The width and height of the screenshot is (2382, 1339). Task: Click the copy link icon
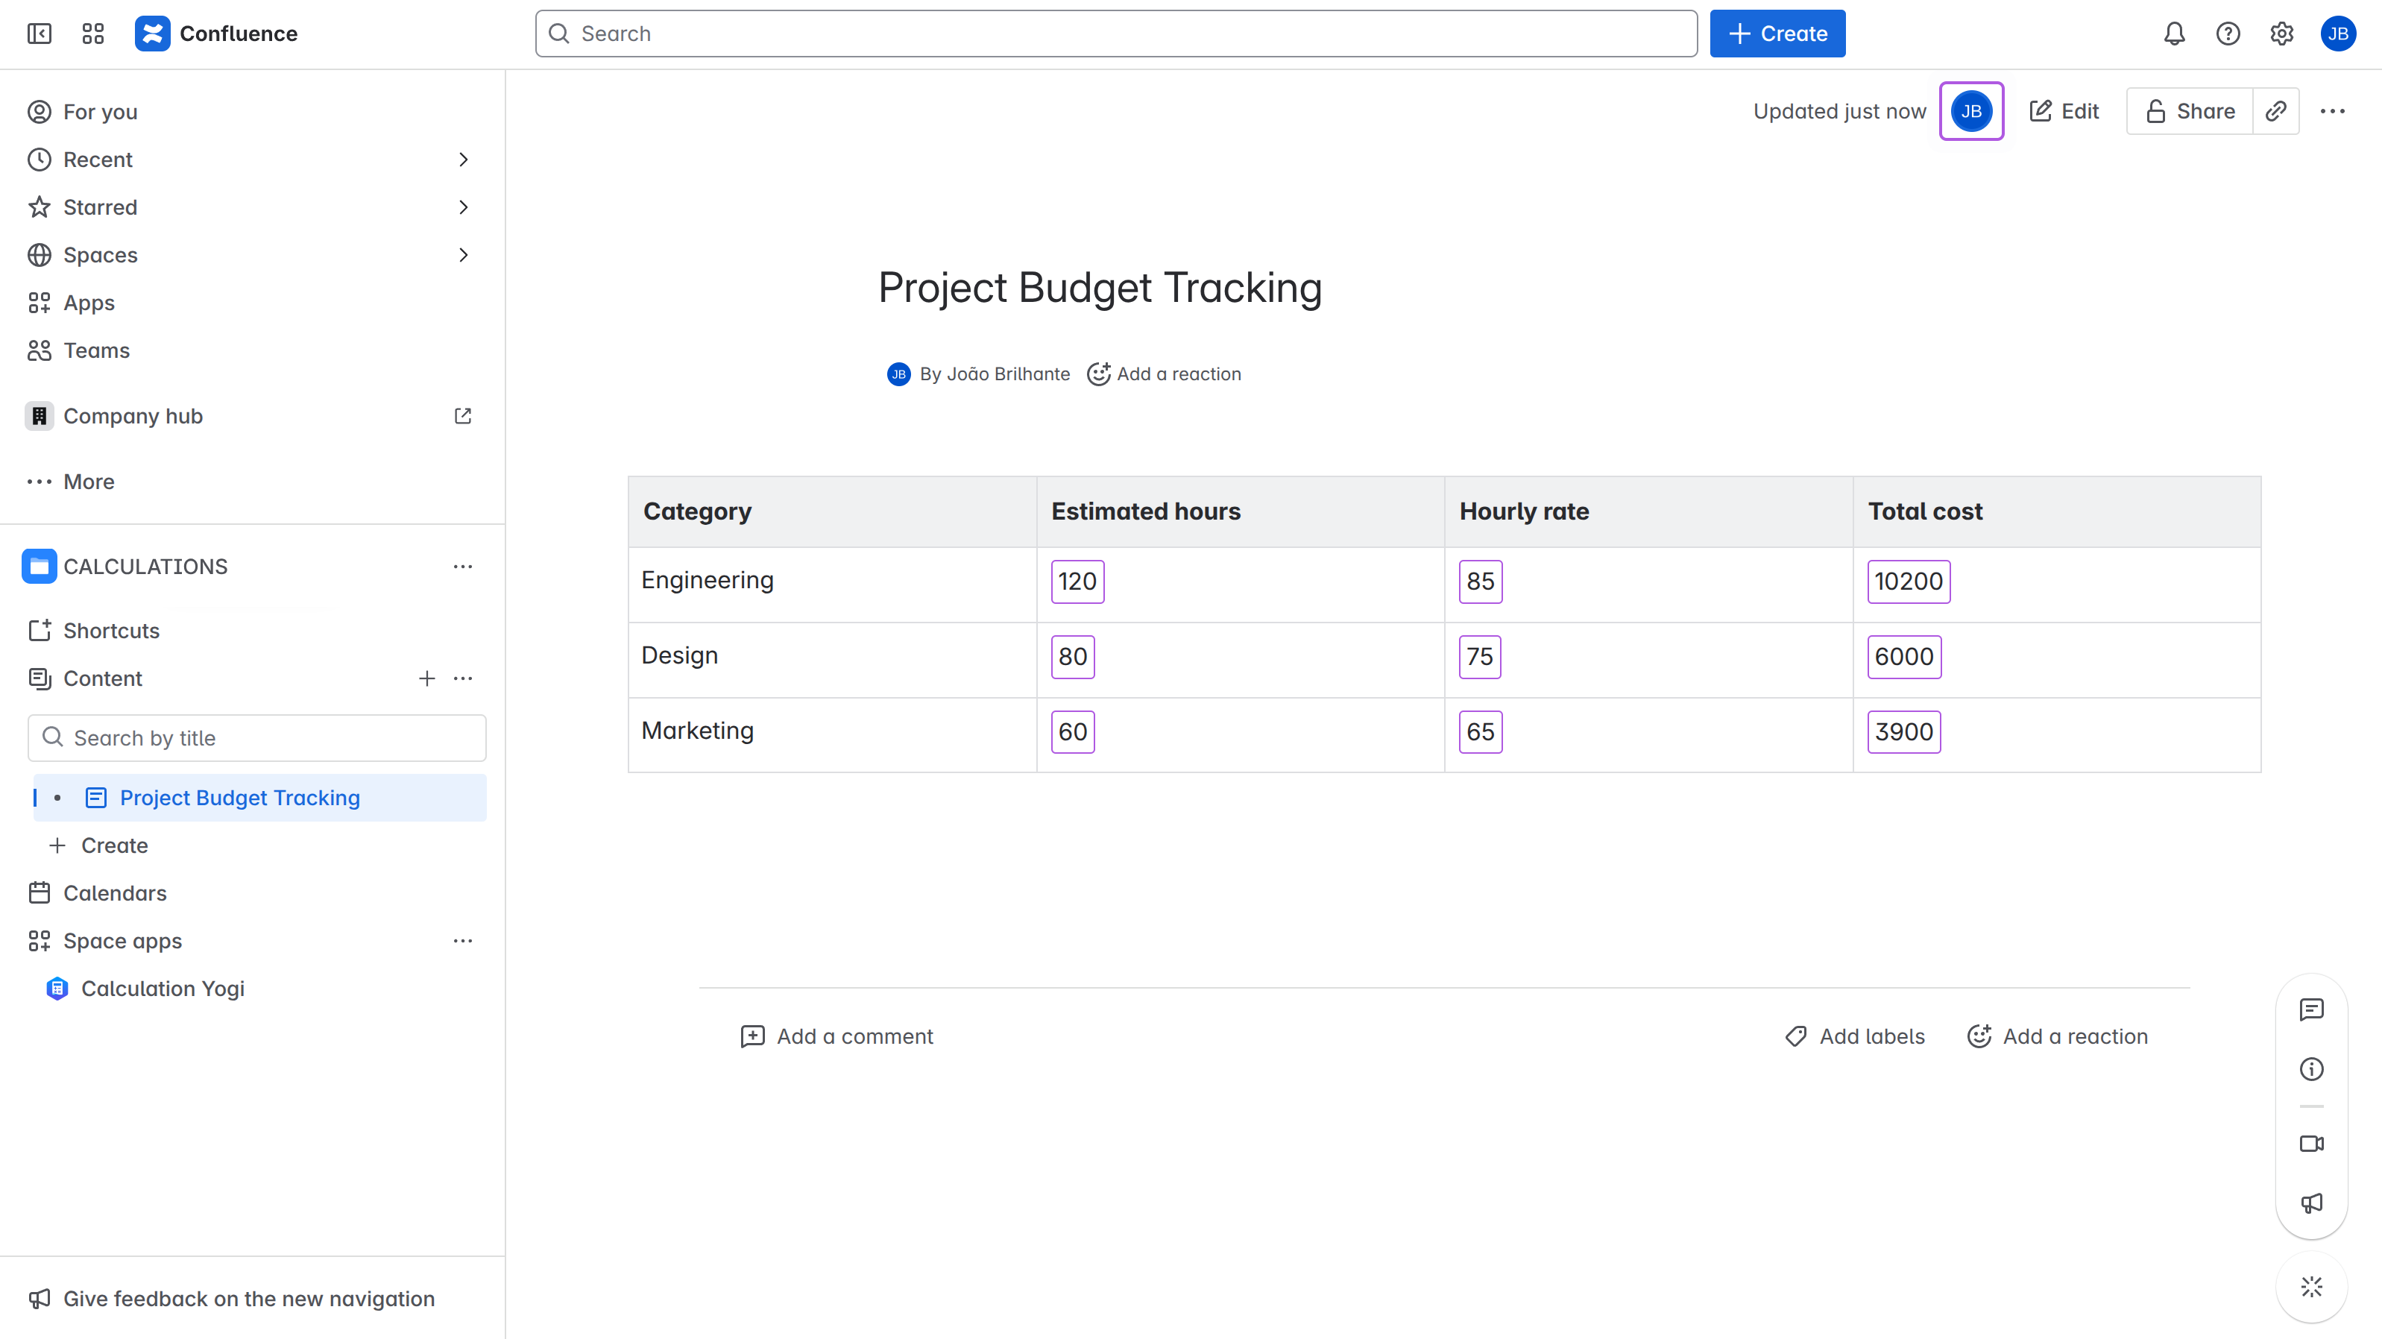pos(2275,111)
